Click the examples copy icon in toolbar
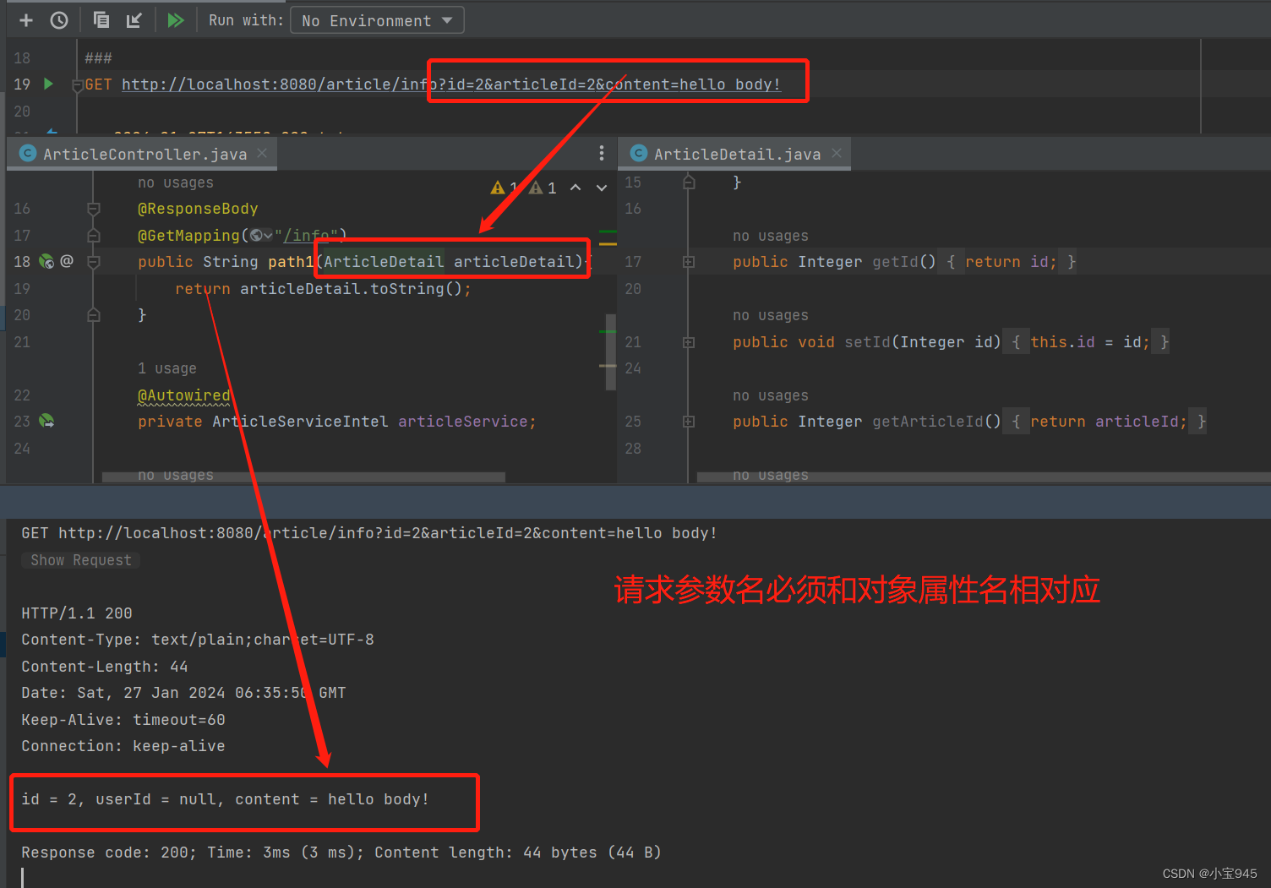 point(101,19)
